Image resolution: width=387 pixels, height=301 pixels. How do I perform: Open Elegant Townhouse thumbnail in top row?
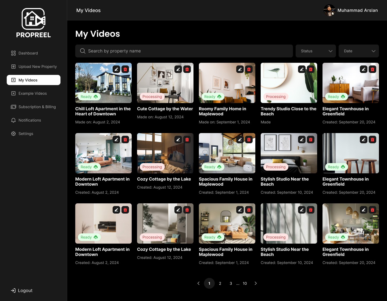tap(351, 83)
